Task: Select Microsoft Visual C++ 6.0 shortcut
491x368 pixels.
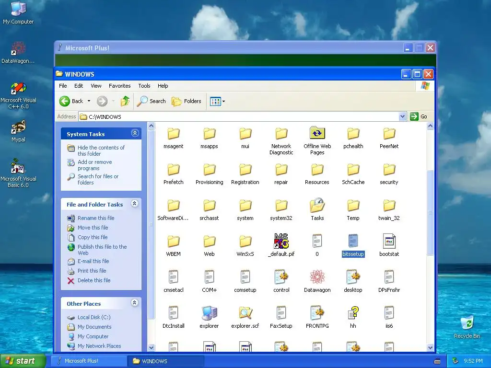Action: point(18,95)
